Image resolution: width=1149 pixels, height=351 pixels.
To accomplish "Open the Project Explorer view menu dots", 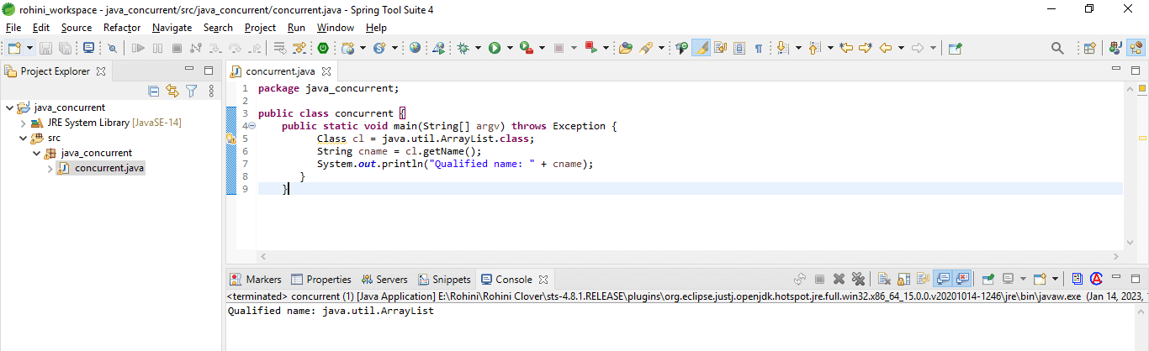I will point(211,91).
